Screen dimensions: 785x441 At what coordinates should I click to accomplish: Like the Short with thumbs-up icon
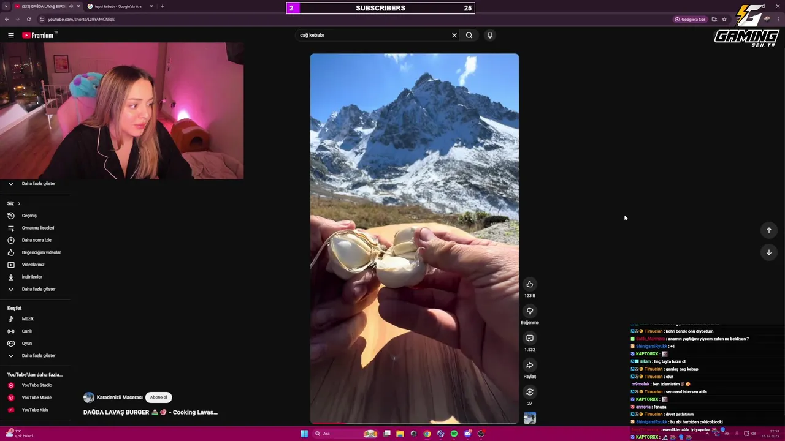(530, 284)
